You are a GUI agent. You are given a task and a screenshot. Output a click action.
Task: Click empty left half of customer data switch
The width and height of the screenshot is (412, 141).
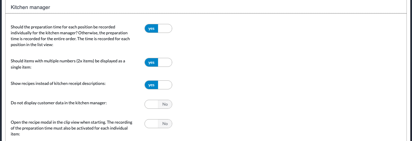[x=151, y=104]
